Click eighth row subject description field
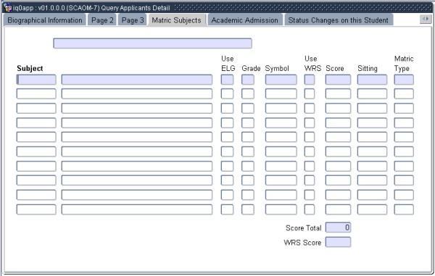 click(x=137, y=180)
